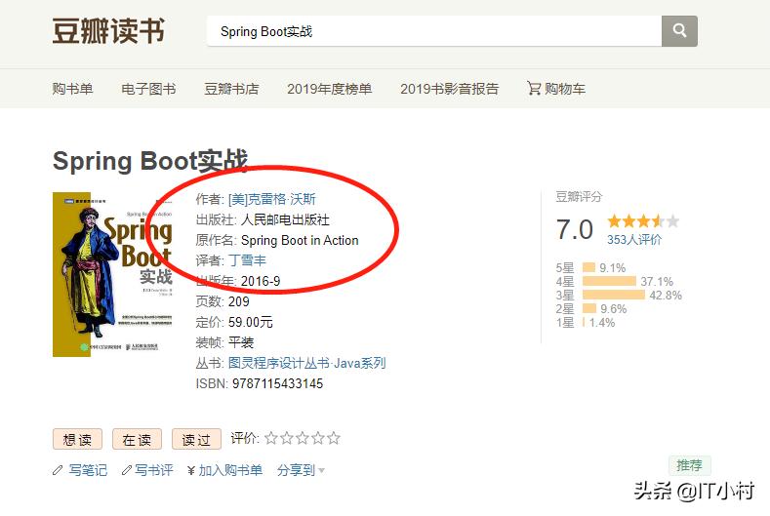The height and width of the screenshot is (516, 770).
Task: Click the 加入购书单 link
Action: click(x=230, y=470)
